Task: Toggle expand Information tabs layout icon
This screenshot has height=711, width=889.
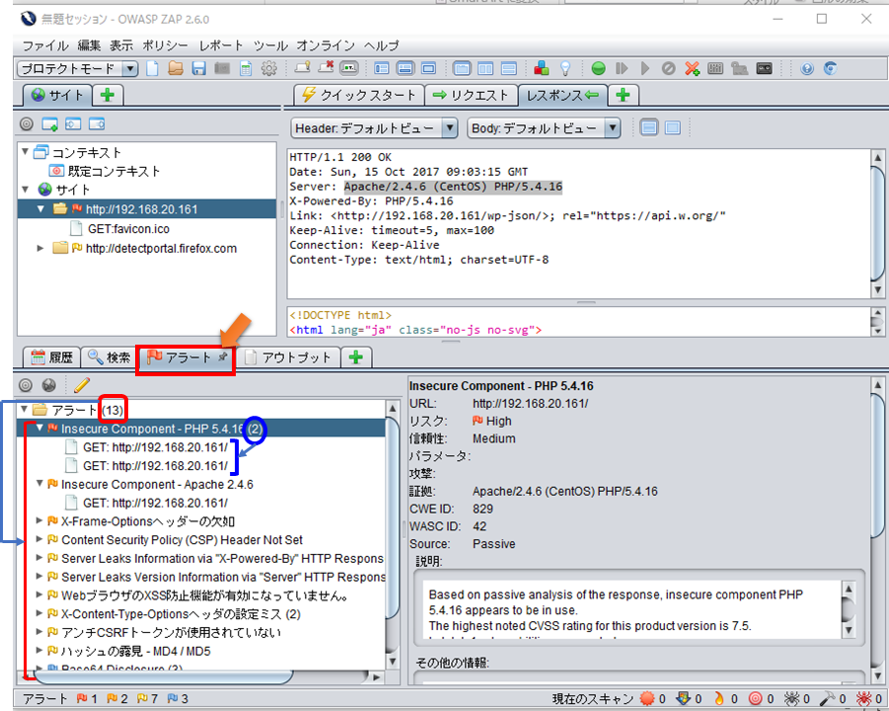Action: [x=406, y=69]
